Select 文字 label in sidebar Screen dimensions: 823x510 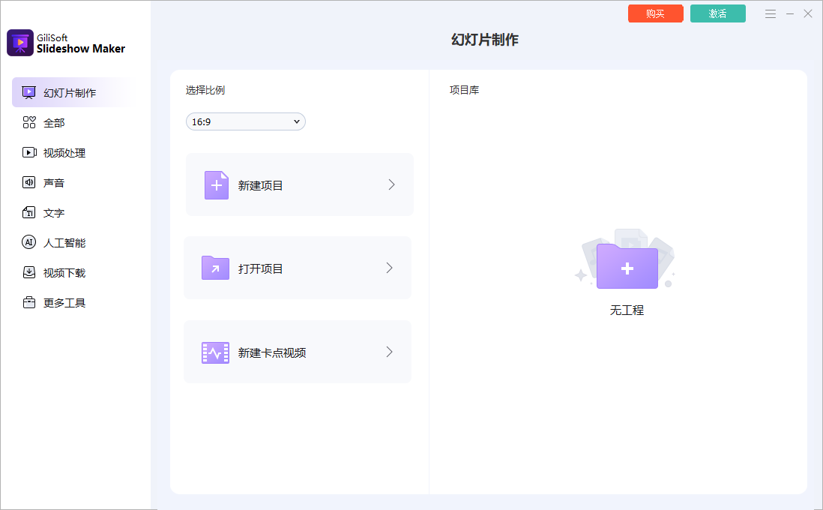54,213
